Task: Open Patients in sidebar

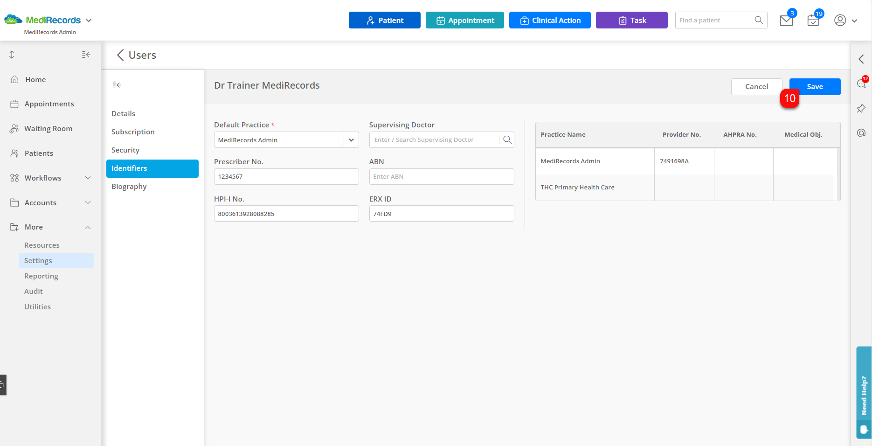Action: tap(39, 153)
